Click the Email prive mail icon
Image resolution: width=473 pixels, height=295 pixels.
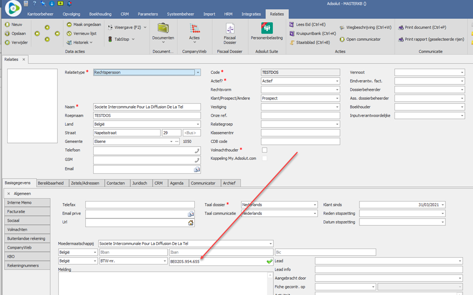[191, 214]
